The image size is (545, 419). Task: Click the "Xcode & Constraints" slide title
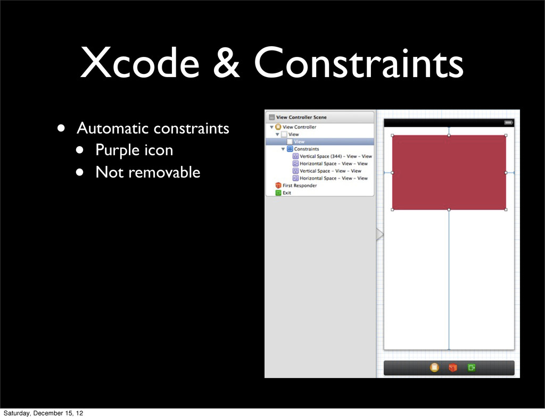(x=272, y=63)
